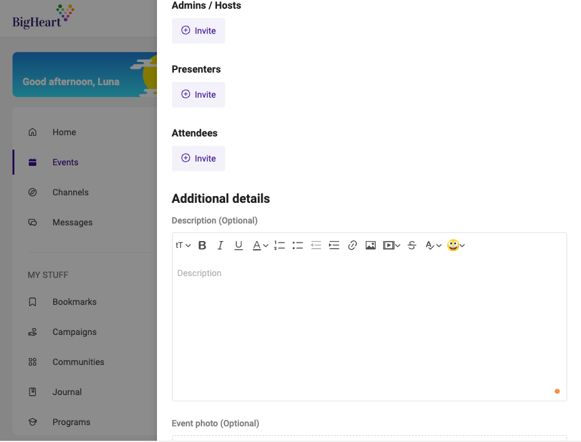Viewport: 581px width, 442px height.
Task: Open the emoji picker dropdown
Action: tap(456, 245)
